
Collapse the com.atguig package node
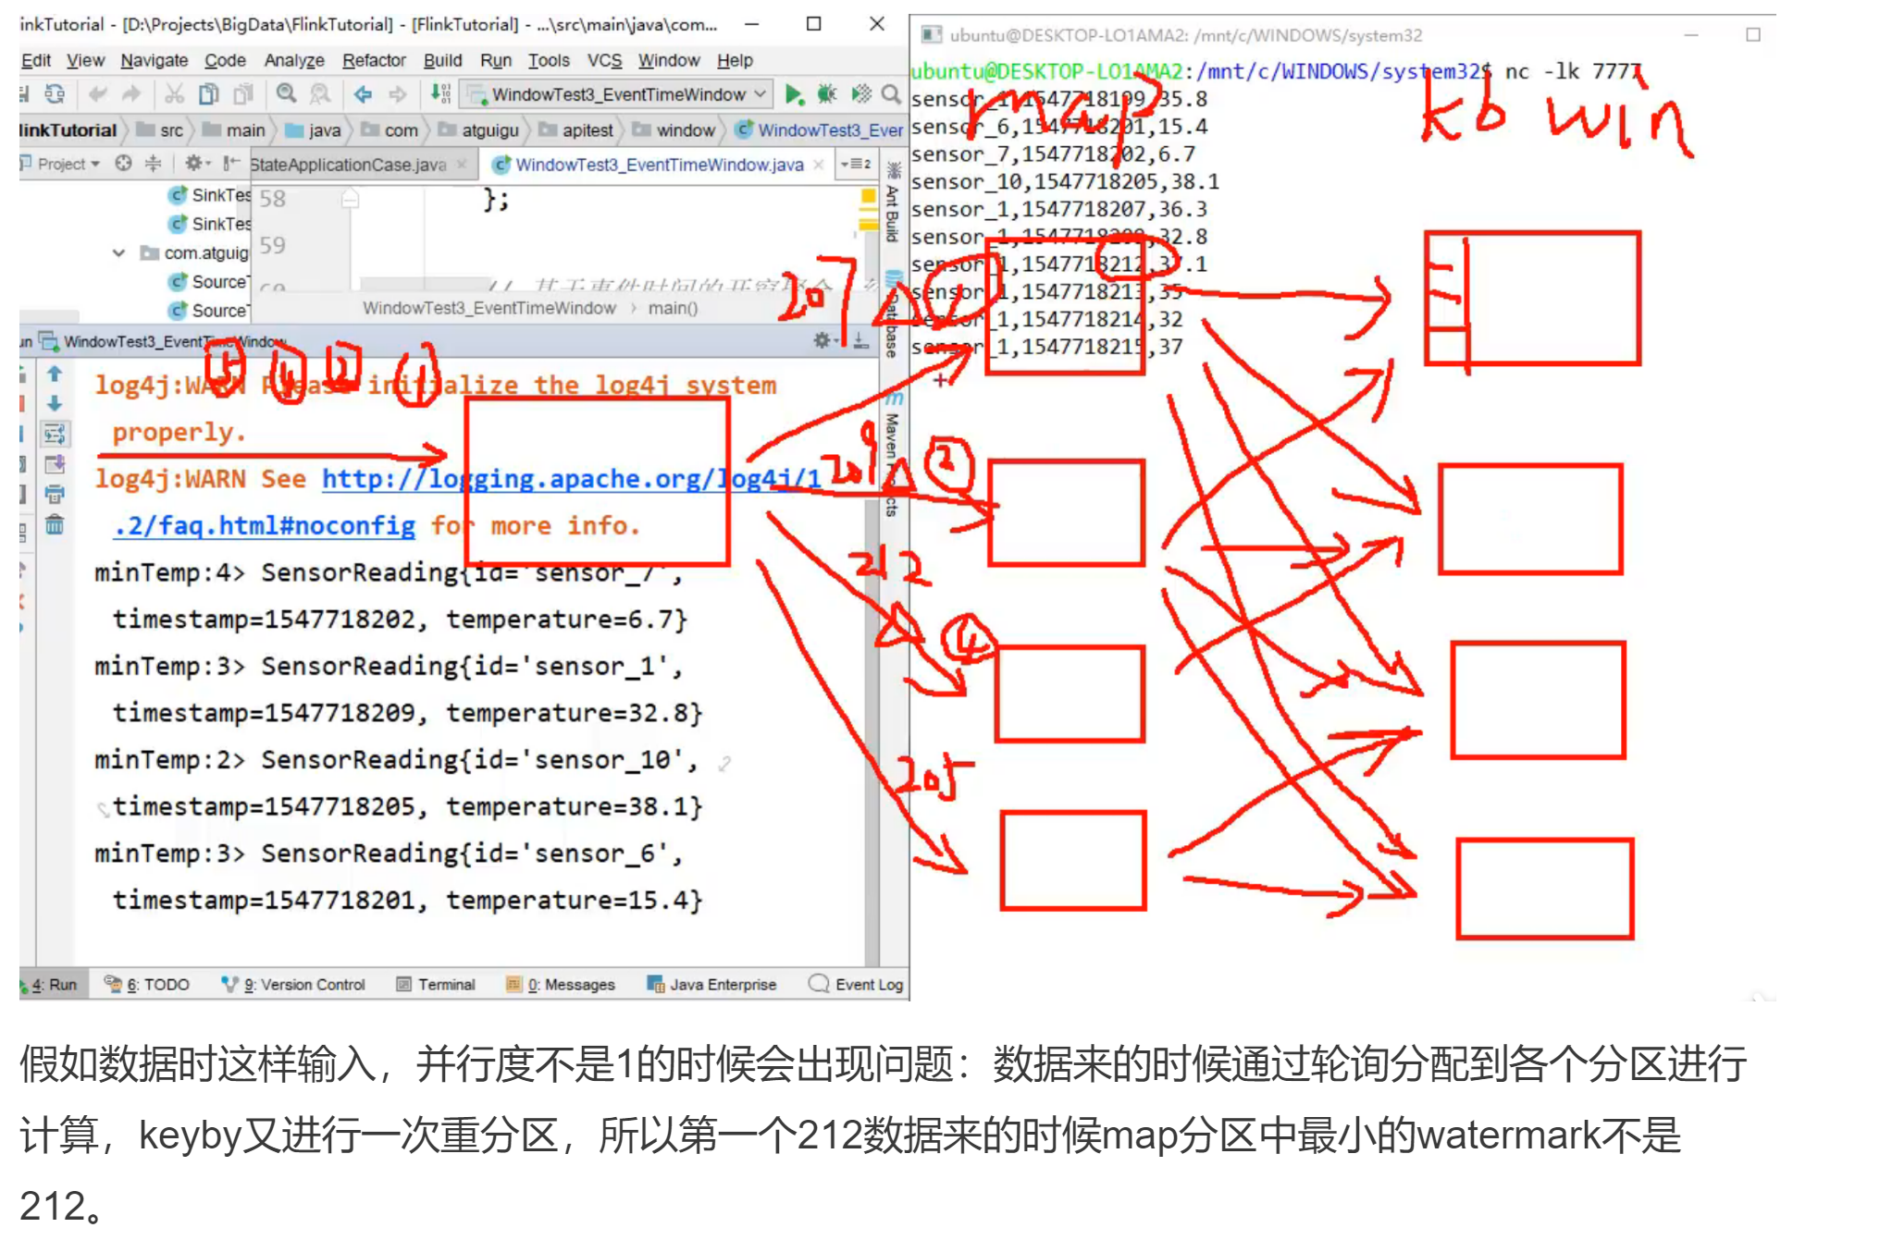[x=117, y=252]
